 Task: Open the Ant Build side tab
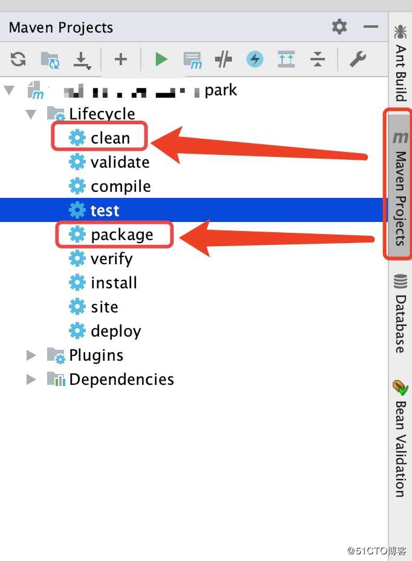(x=401, y=63)
